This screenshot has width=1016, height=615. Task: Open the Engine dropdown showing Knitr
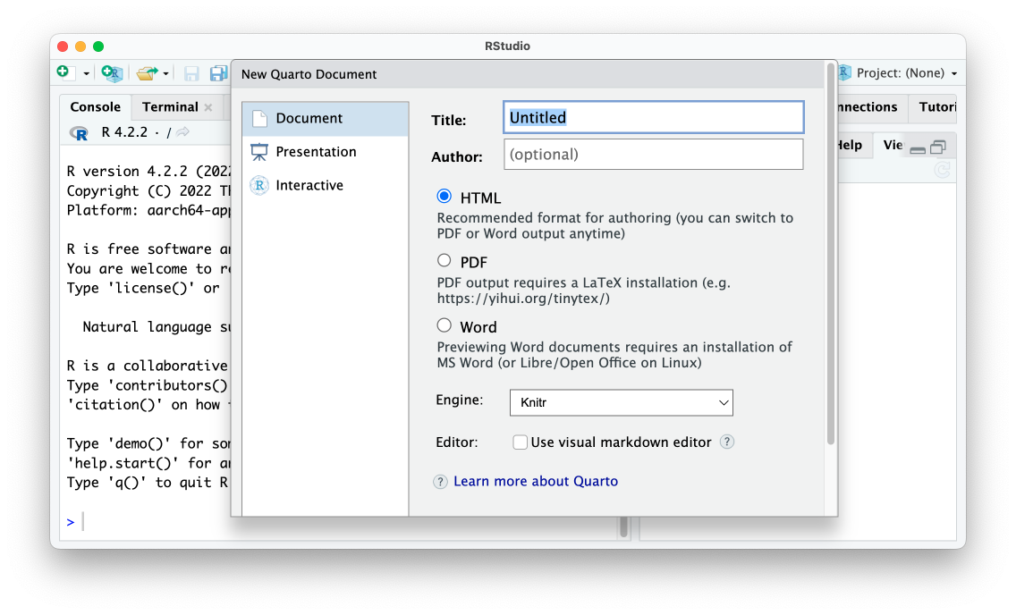coord(621,402)
